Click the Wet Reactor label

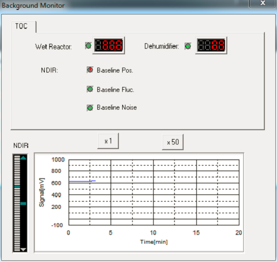54,47
